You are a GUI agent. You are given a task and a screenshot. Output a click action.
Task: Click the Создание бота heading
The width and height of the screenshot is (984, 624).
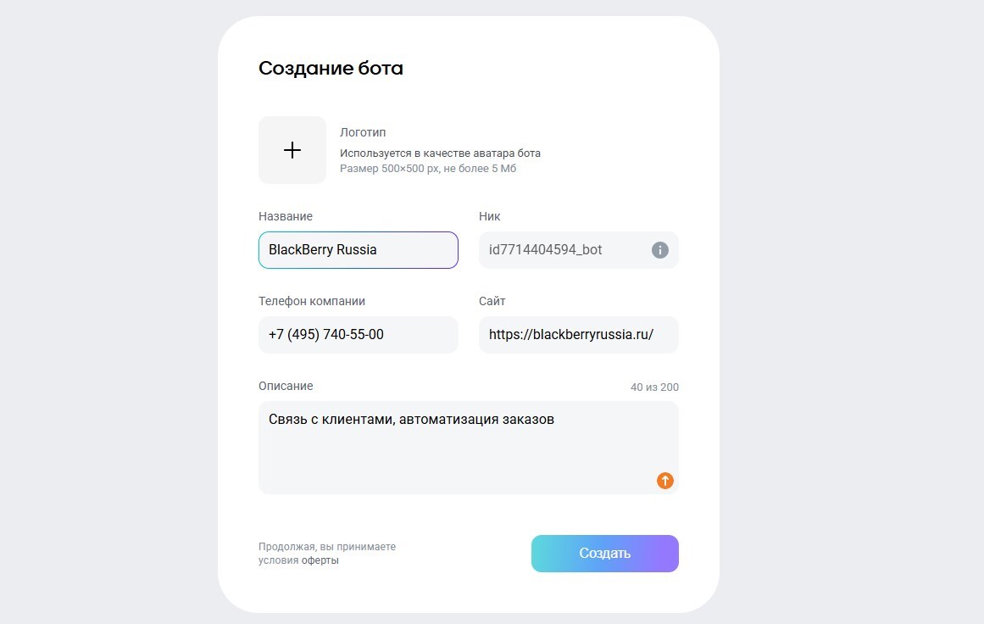pos(331,69)
